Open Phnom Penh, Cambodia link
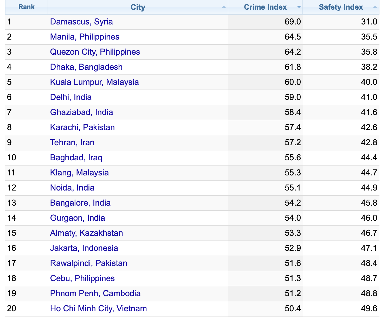Screen dimensions: 387x317 95,293
